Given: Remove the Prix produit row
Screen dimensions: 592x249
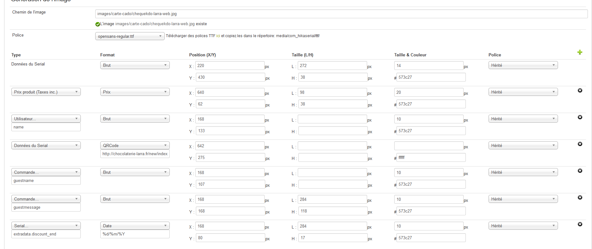Looking at the screenshot, I should pos(580,91).
